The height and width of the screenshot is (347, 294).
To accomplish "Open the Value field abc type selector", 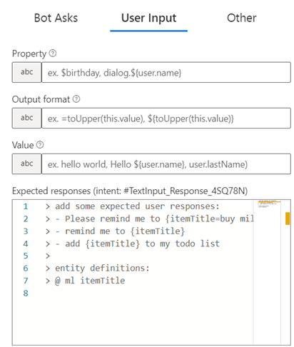I will click(26, 164).
